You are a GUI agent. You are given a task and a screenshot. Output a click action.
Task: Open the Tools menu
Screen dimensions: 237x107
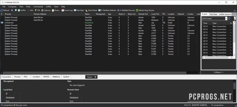click(x=56, y=7)
